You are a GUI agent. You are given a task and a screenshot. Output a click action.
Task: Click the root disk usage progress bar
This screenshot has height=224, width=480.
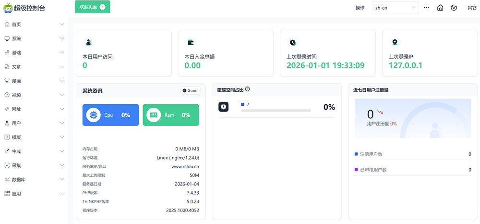coord(276,111)
